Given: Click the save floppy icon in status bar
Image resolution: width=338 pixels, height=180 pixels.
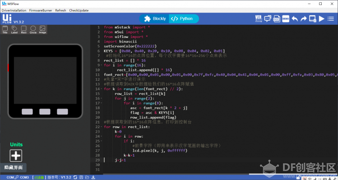Looking at the screenshot, I should (81, 177).
